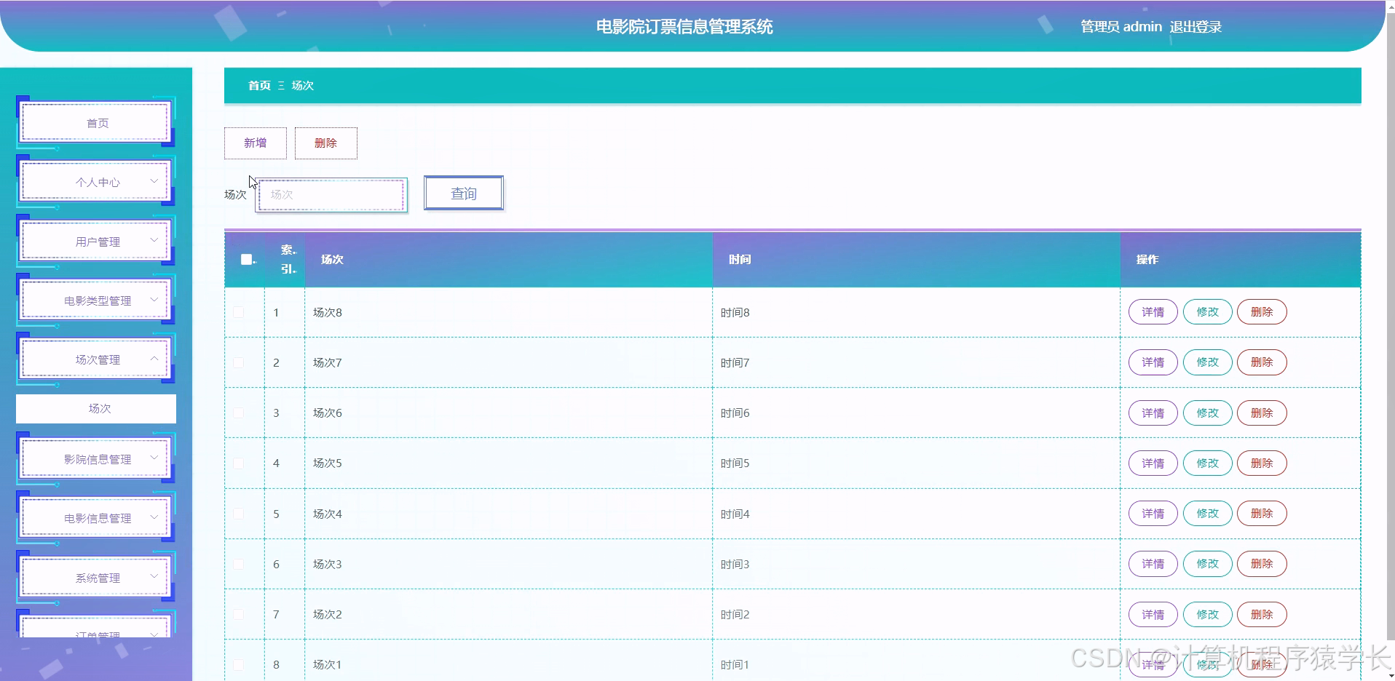Open the 电影类型管理 sidebar item
This screenshot has width=1395, height=681.
point(96,300)
